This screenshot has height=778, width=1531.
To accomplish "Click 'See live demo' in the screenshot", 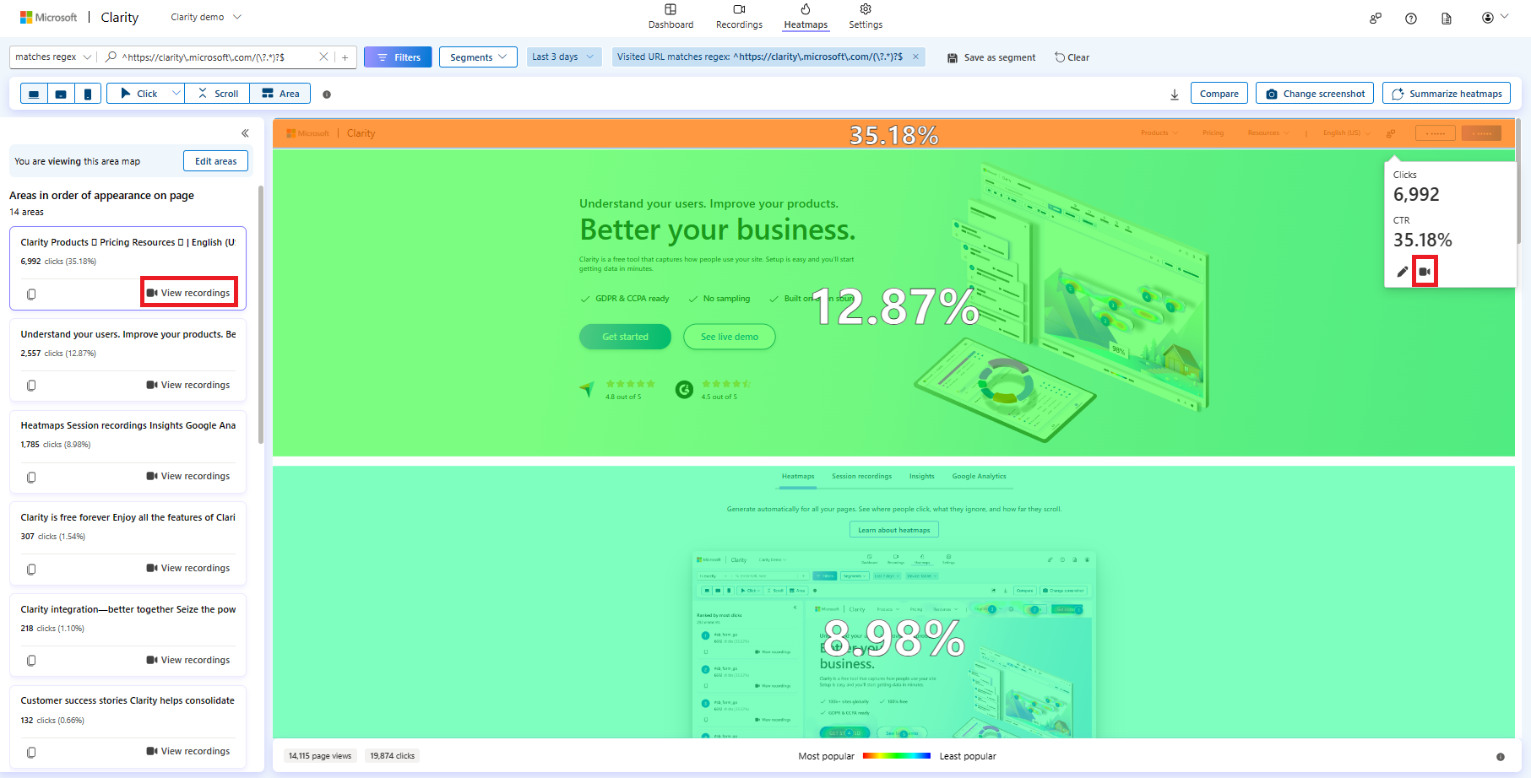I will click(730, 337).
